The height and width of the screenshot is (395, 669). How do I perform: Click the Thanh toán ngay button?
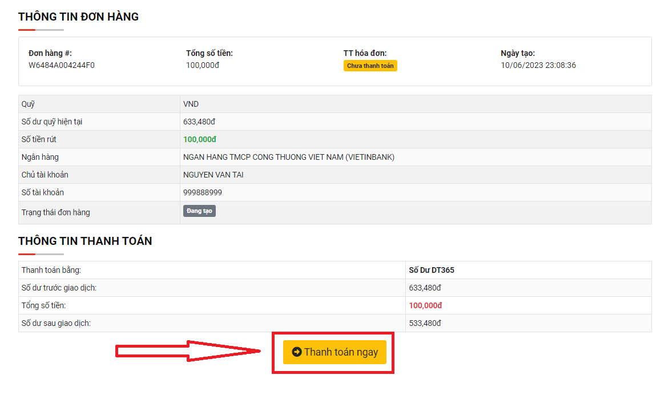(334, 352)
